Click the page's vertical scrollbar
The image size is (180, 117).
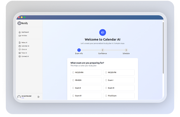[163, 47]
